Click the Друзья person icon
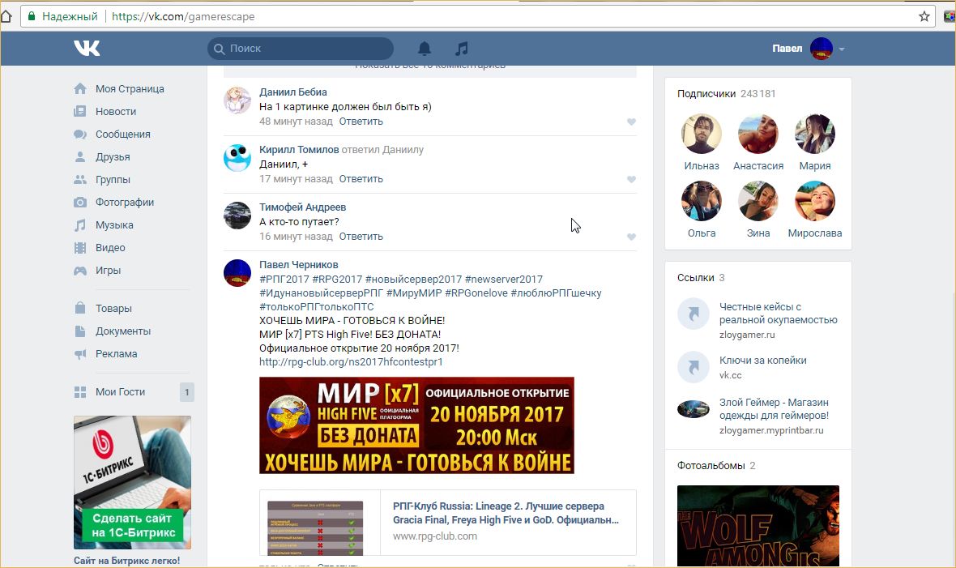Viewport: 956px width, 568px height. (x=80, y=157)
